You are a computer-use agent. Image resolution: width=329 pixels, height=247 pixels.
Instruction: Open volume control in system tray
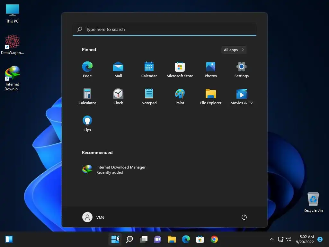(289, 239)
